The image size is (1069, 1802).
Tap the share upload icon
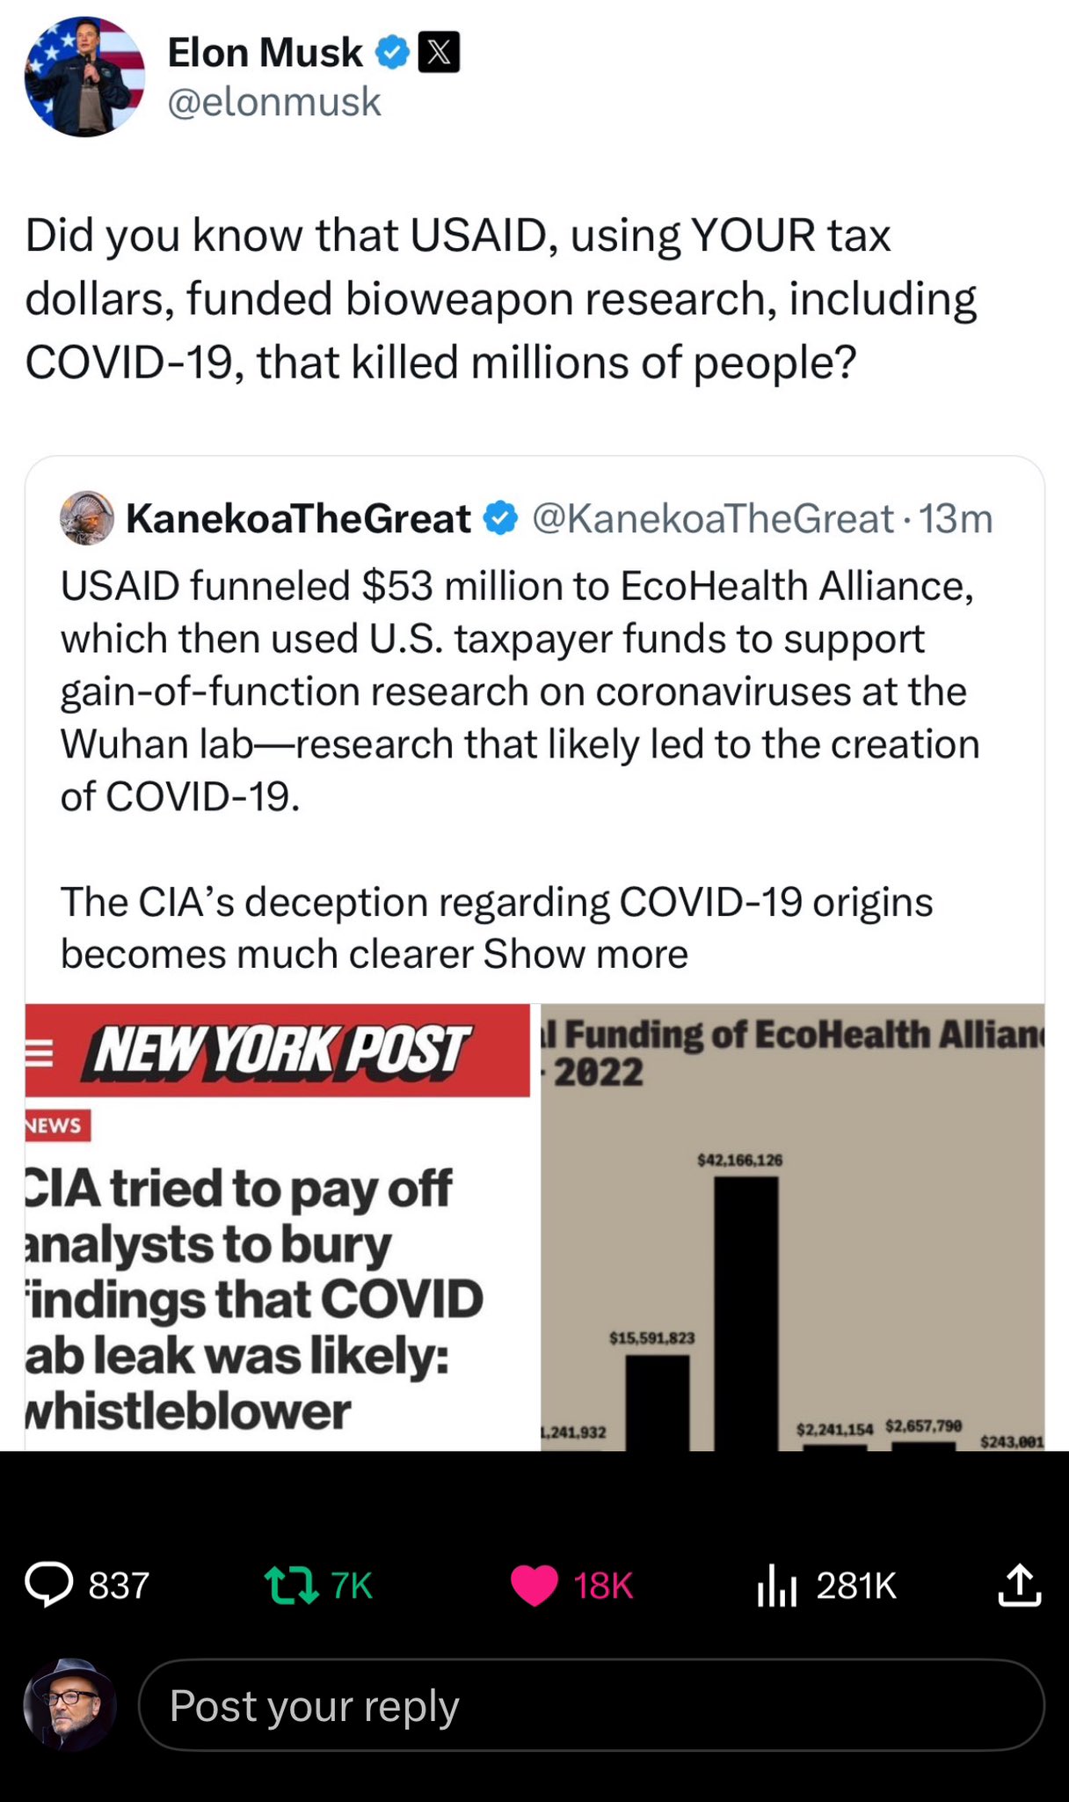(x=1020, y=1585)
